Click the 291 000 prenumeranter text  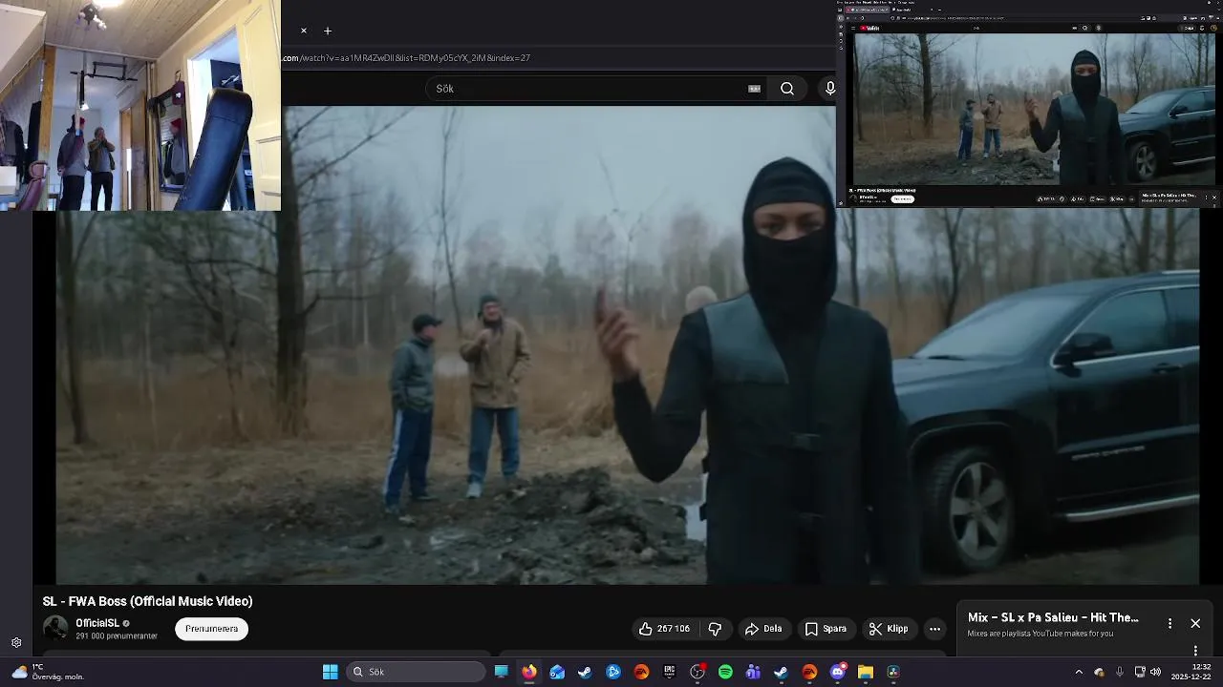[117, 636]
